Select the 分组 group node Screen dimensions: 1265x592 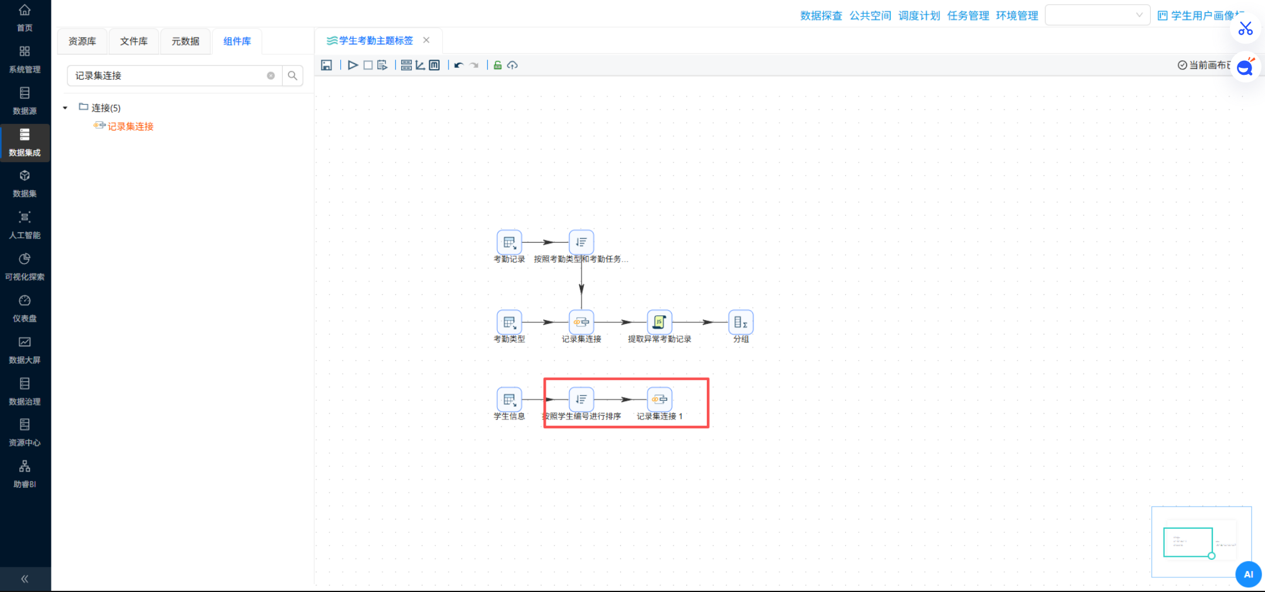coord(741,322)
